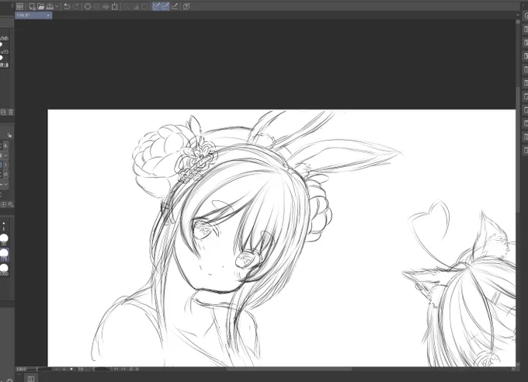This screenshot has height=382, width=528.
Task: Reset tool settings to initial values
Action: coord(3,204)
